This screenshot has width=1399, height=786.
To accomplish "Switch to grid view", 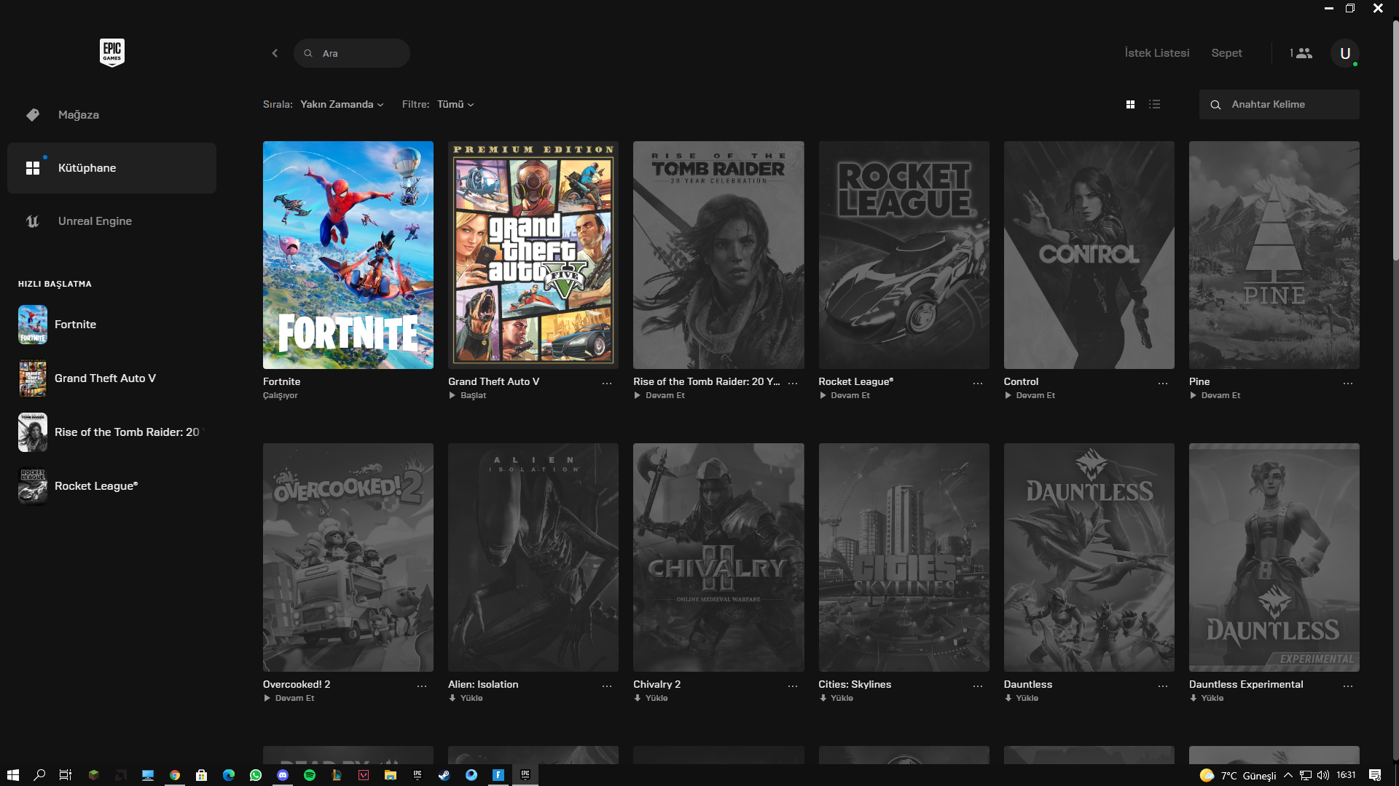I will [1130, 105].
